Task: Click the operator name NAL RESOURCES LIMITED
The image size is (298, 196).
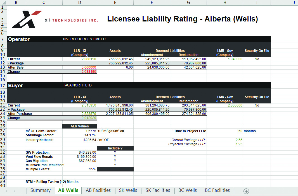Action: tap(84, 39)
